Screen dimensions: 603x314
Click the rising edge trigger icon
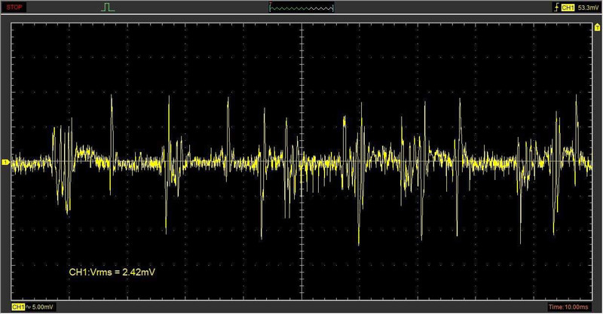point(556,8)
